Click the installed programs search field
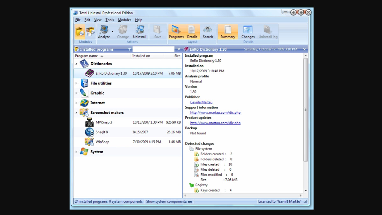Viewport: 382px width, 215px height. [x=153, y=49]
